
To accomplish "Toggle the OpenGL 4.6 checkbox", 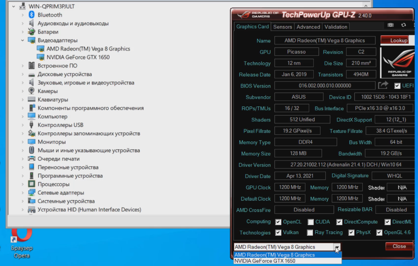I will (379, 233).
